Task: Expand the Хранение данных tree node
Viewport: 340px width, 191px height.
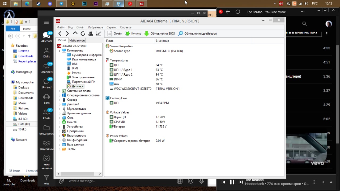Action: click(59, 113)
